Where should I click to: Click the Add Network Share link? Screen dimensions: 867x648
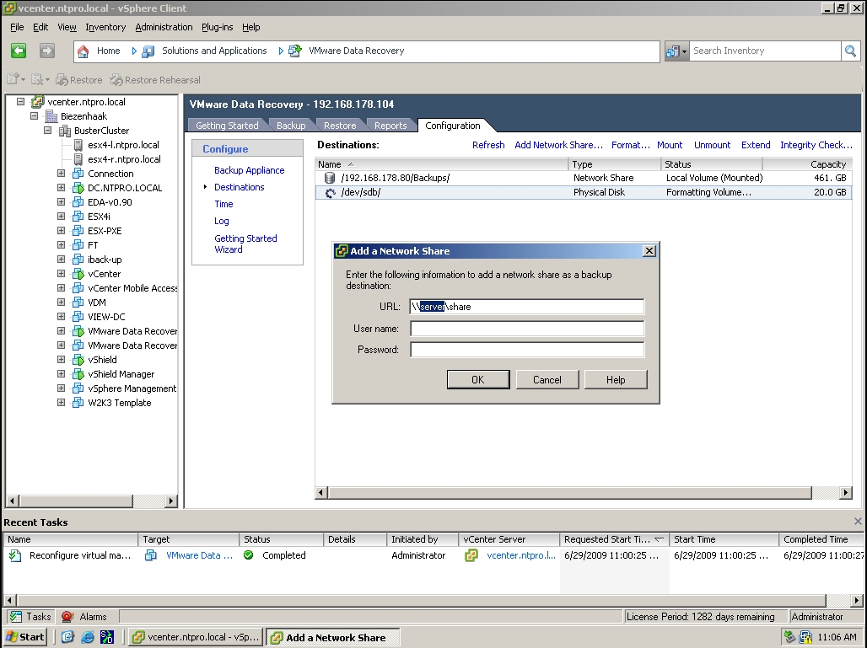tap(558, 145)
